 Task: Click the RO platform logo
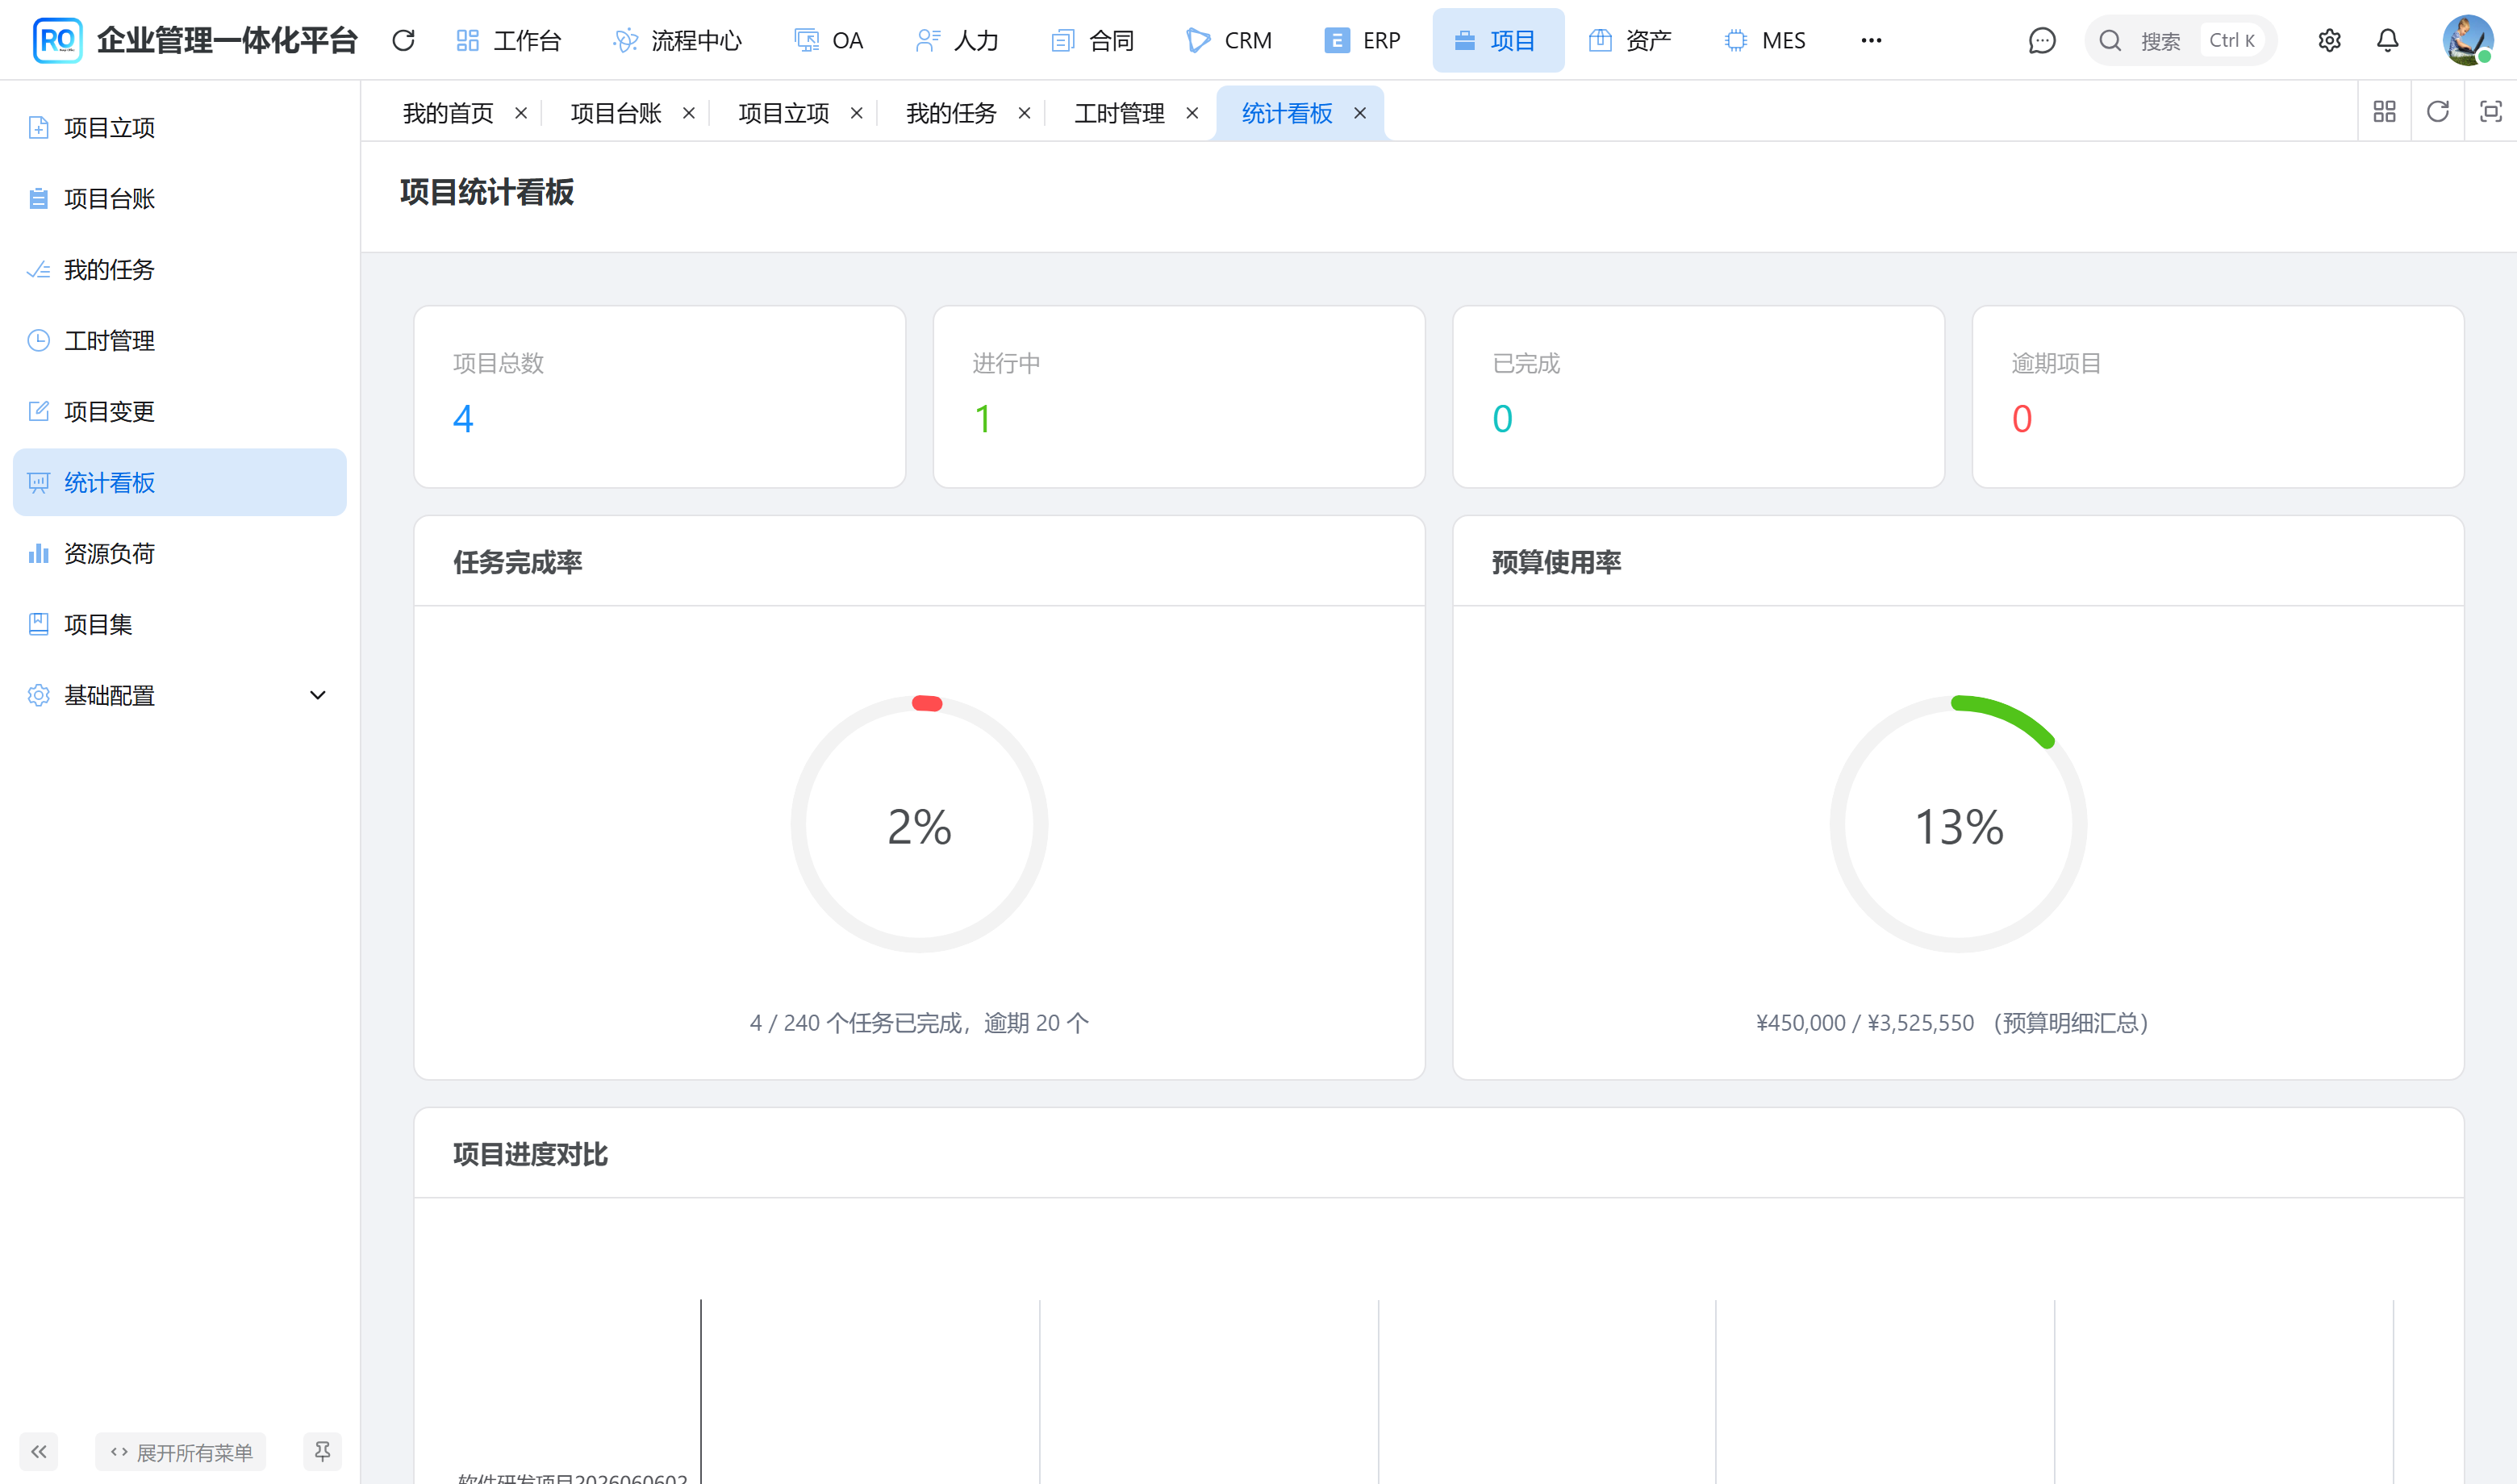[57, 40]
